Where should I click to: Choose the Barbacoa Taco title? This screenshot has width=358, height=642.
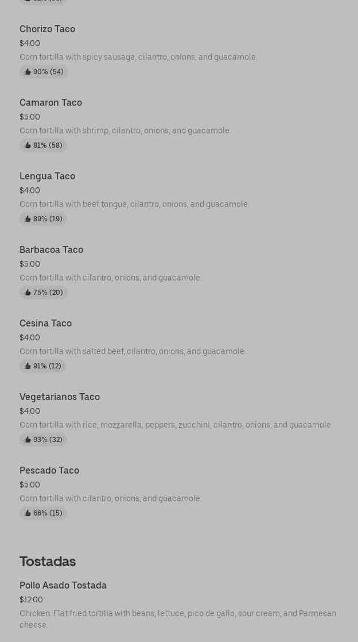pos(51,249)
